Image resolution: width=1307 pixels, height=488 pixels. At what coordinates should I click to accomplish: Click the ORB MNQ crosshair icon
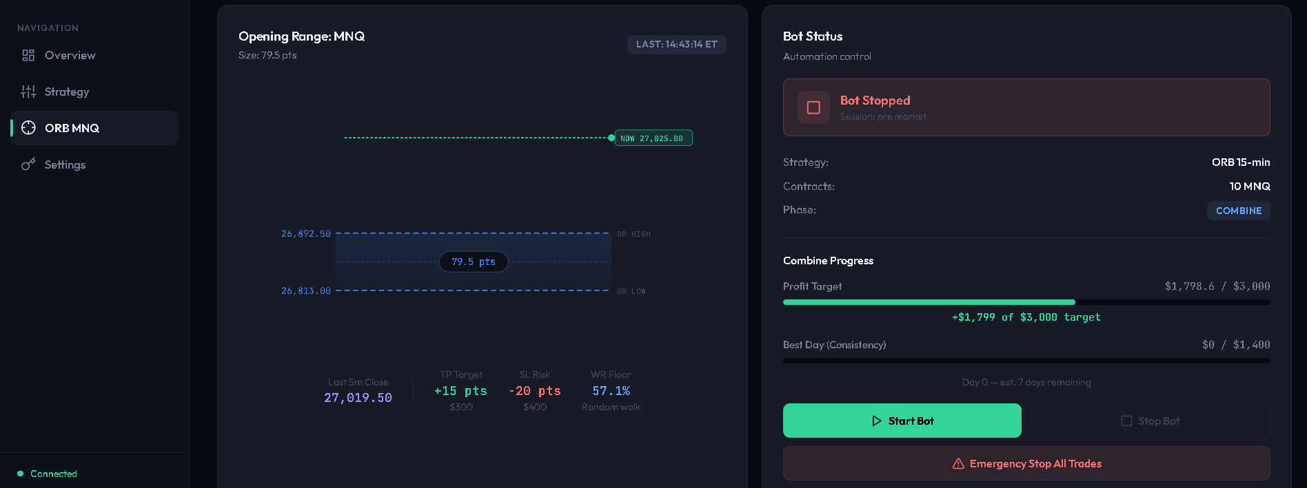[28, 128]
